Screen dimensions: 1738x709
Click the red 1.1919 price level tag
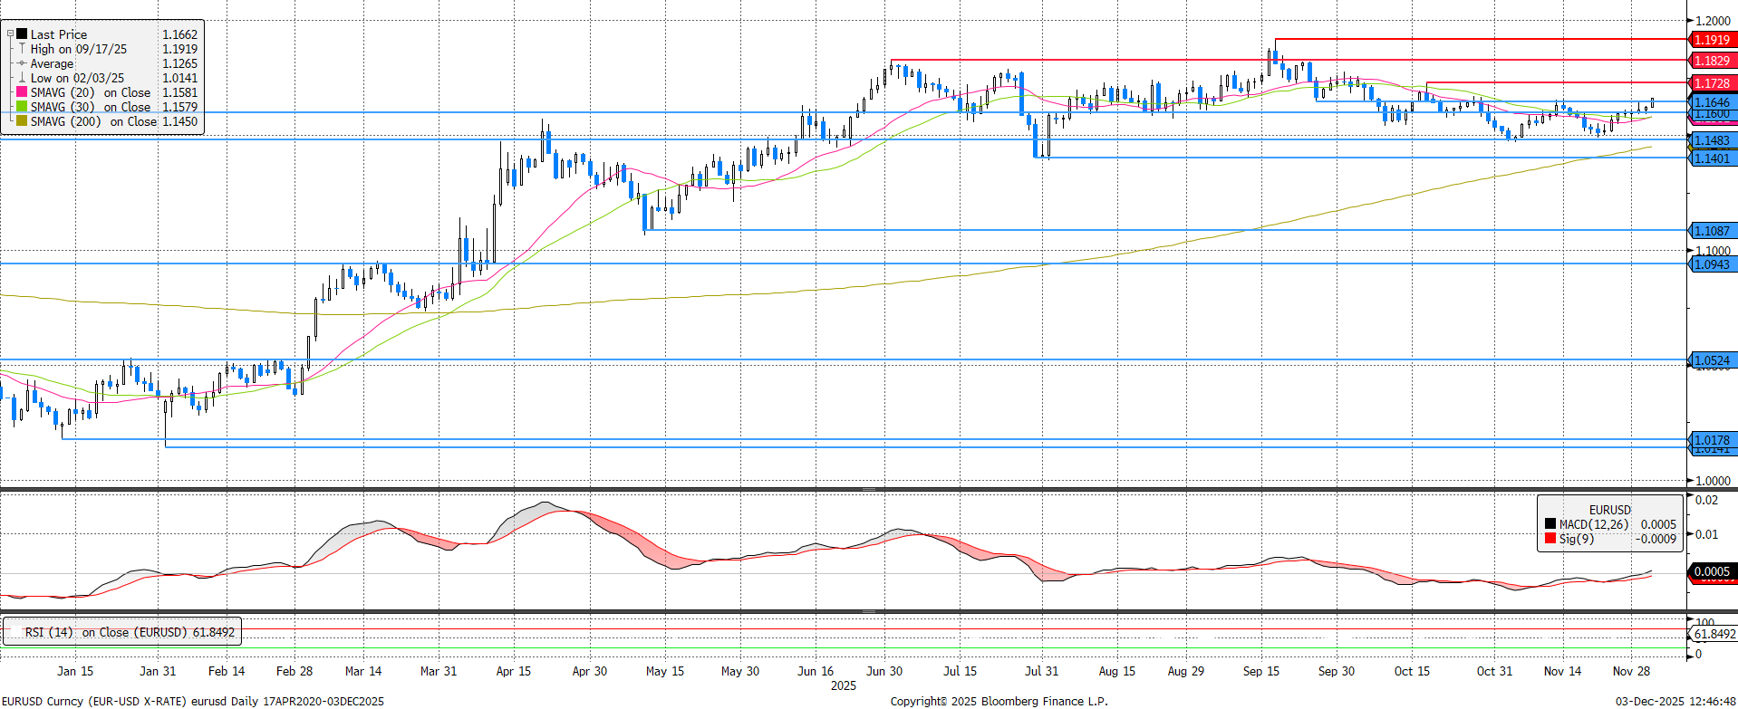coord(1712,40)
